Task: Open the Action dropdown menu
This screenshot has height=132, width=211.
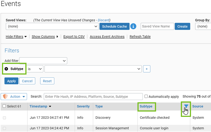Action: (x=14, y=96)
